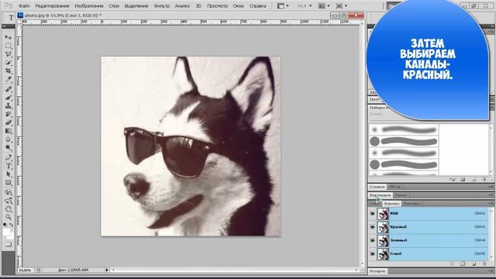Viewport: 496px width, 279px height.
Task: Open Коррекция panel flyout menu
Action: tap(491, 195)
